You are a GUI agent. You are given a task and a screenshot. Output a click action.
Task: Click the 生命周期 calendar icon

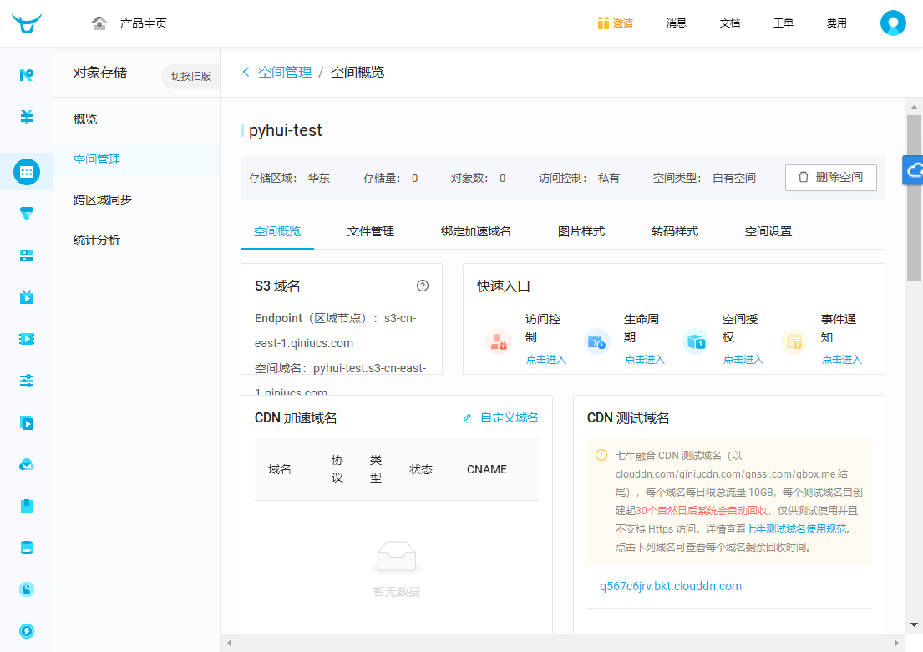tap(596, 341)
